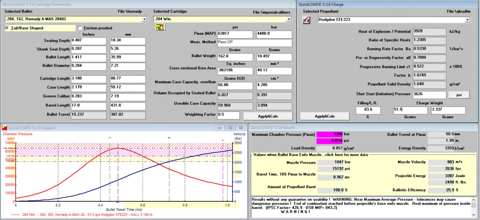The width and height of the screenshot is (480, 220).
Task: Click the QuickLOAD Charge window title bar
Action: pos(388,4)
